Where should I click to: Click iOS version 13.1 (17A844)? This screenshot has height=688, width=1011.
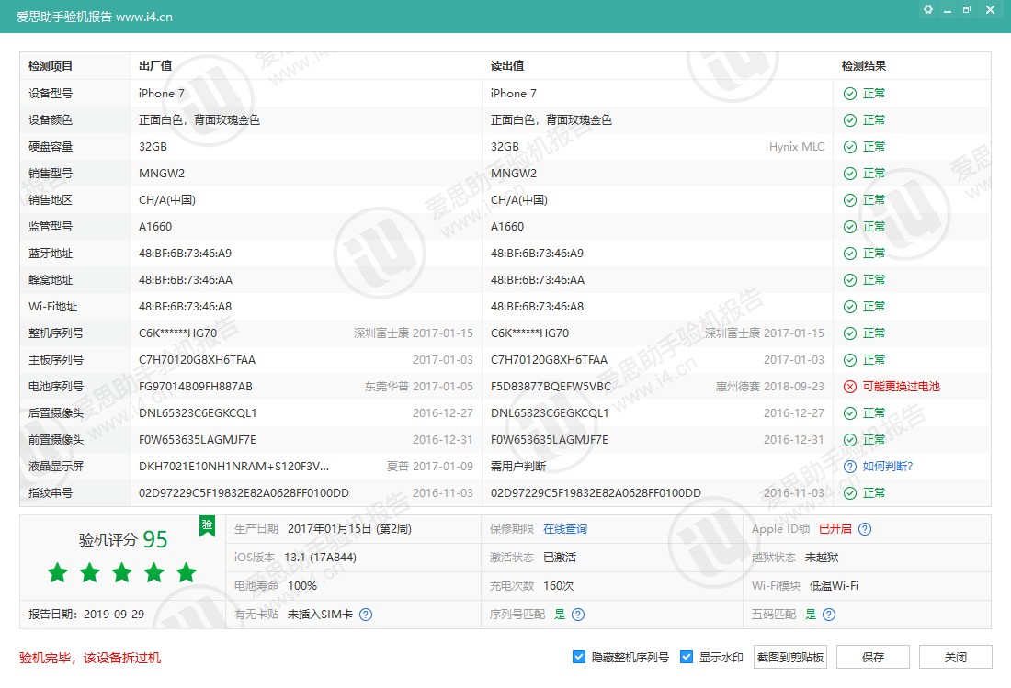tap(321, 558)
